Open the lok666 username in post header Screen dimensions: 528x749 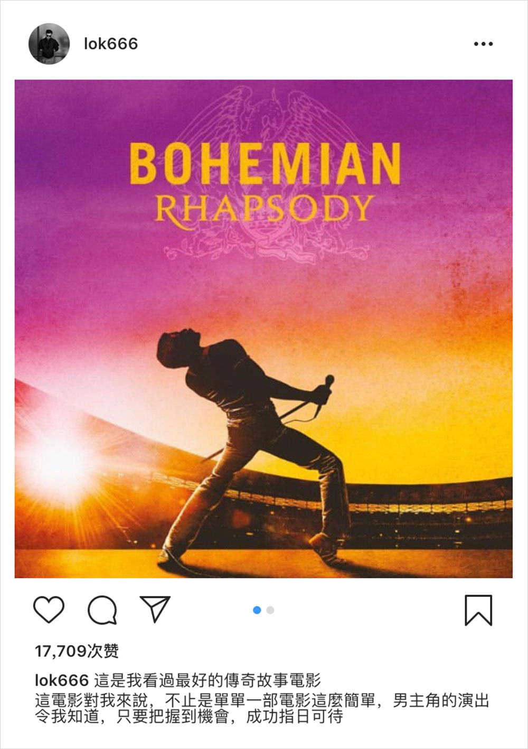[111, 44]
